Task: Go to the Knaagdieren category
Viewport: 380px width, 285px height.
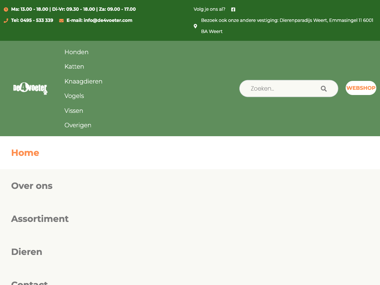Action: (83, 81)
